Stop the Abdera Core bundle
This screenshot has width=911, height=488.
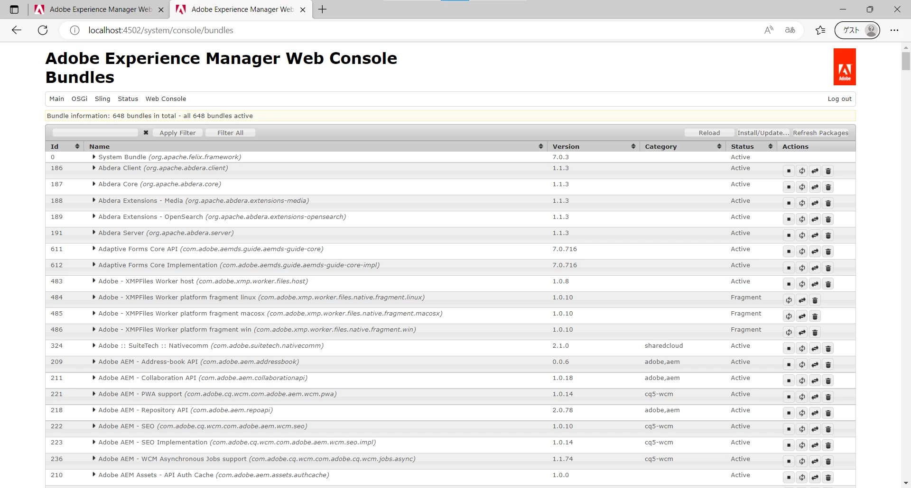789,187
